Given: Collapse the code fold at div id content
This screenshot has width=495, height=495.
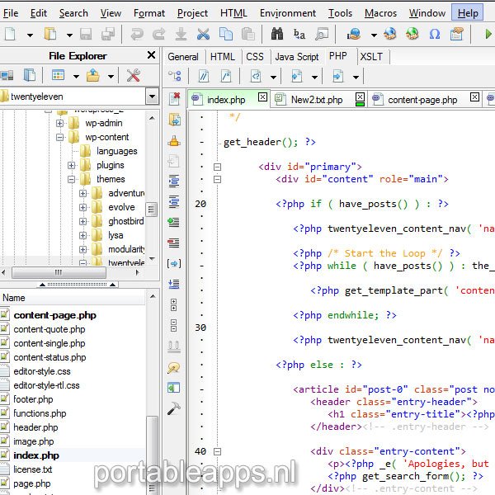Looking at the screenshot, I should coord(218,179).
